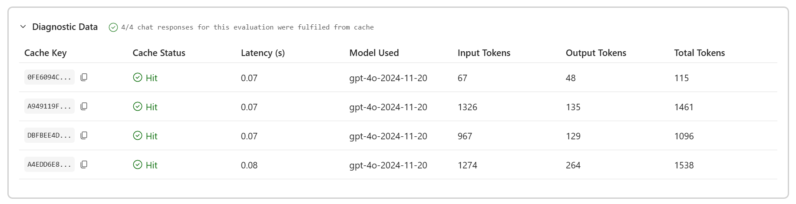Click the Latency (s) column header
796x204 pixels.
pos(263,53)
